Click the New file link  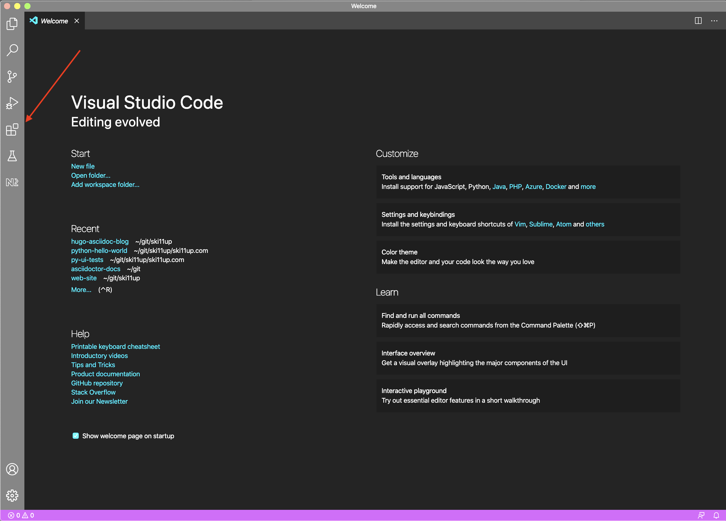83,166
